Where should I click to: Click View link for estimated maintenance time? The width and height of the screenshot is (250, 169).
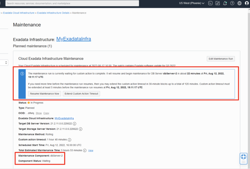pyautogui.click(x=91, y=151)
